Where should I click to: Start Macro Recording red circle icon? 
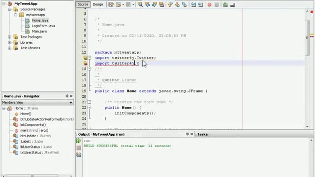tap(209, 4)
